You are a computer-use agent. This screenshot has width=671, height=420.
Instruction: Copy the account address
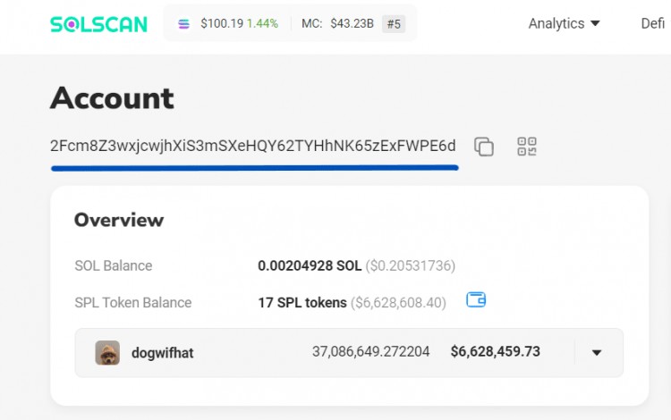[x=484, y=147]
